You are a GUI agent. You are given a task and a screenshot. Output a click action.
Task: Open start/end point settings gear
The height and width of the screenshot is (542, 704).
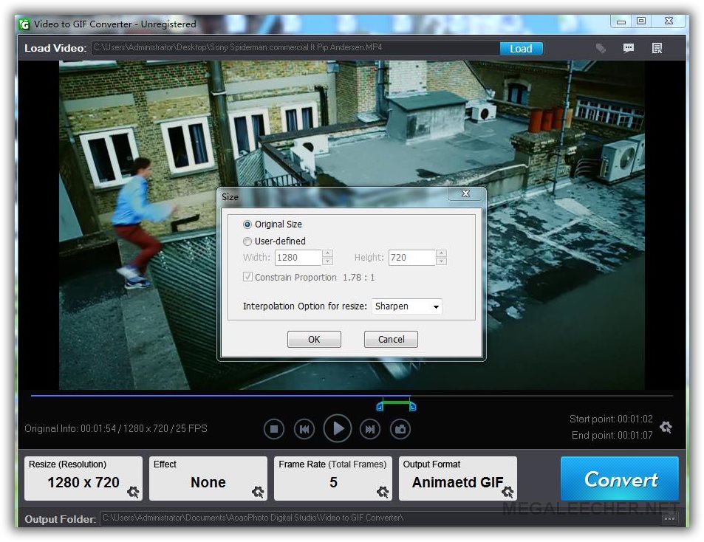click(x=666, y=427)
